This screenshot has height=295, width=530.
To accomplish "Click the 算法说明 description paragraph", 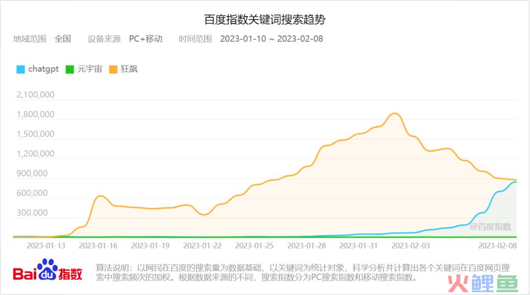I will (x=303, y=273).
